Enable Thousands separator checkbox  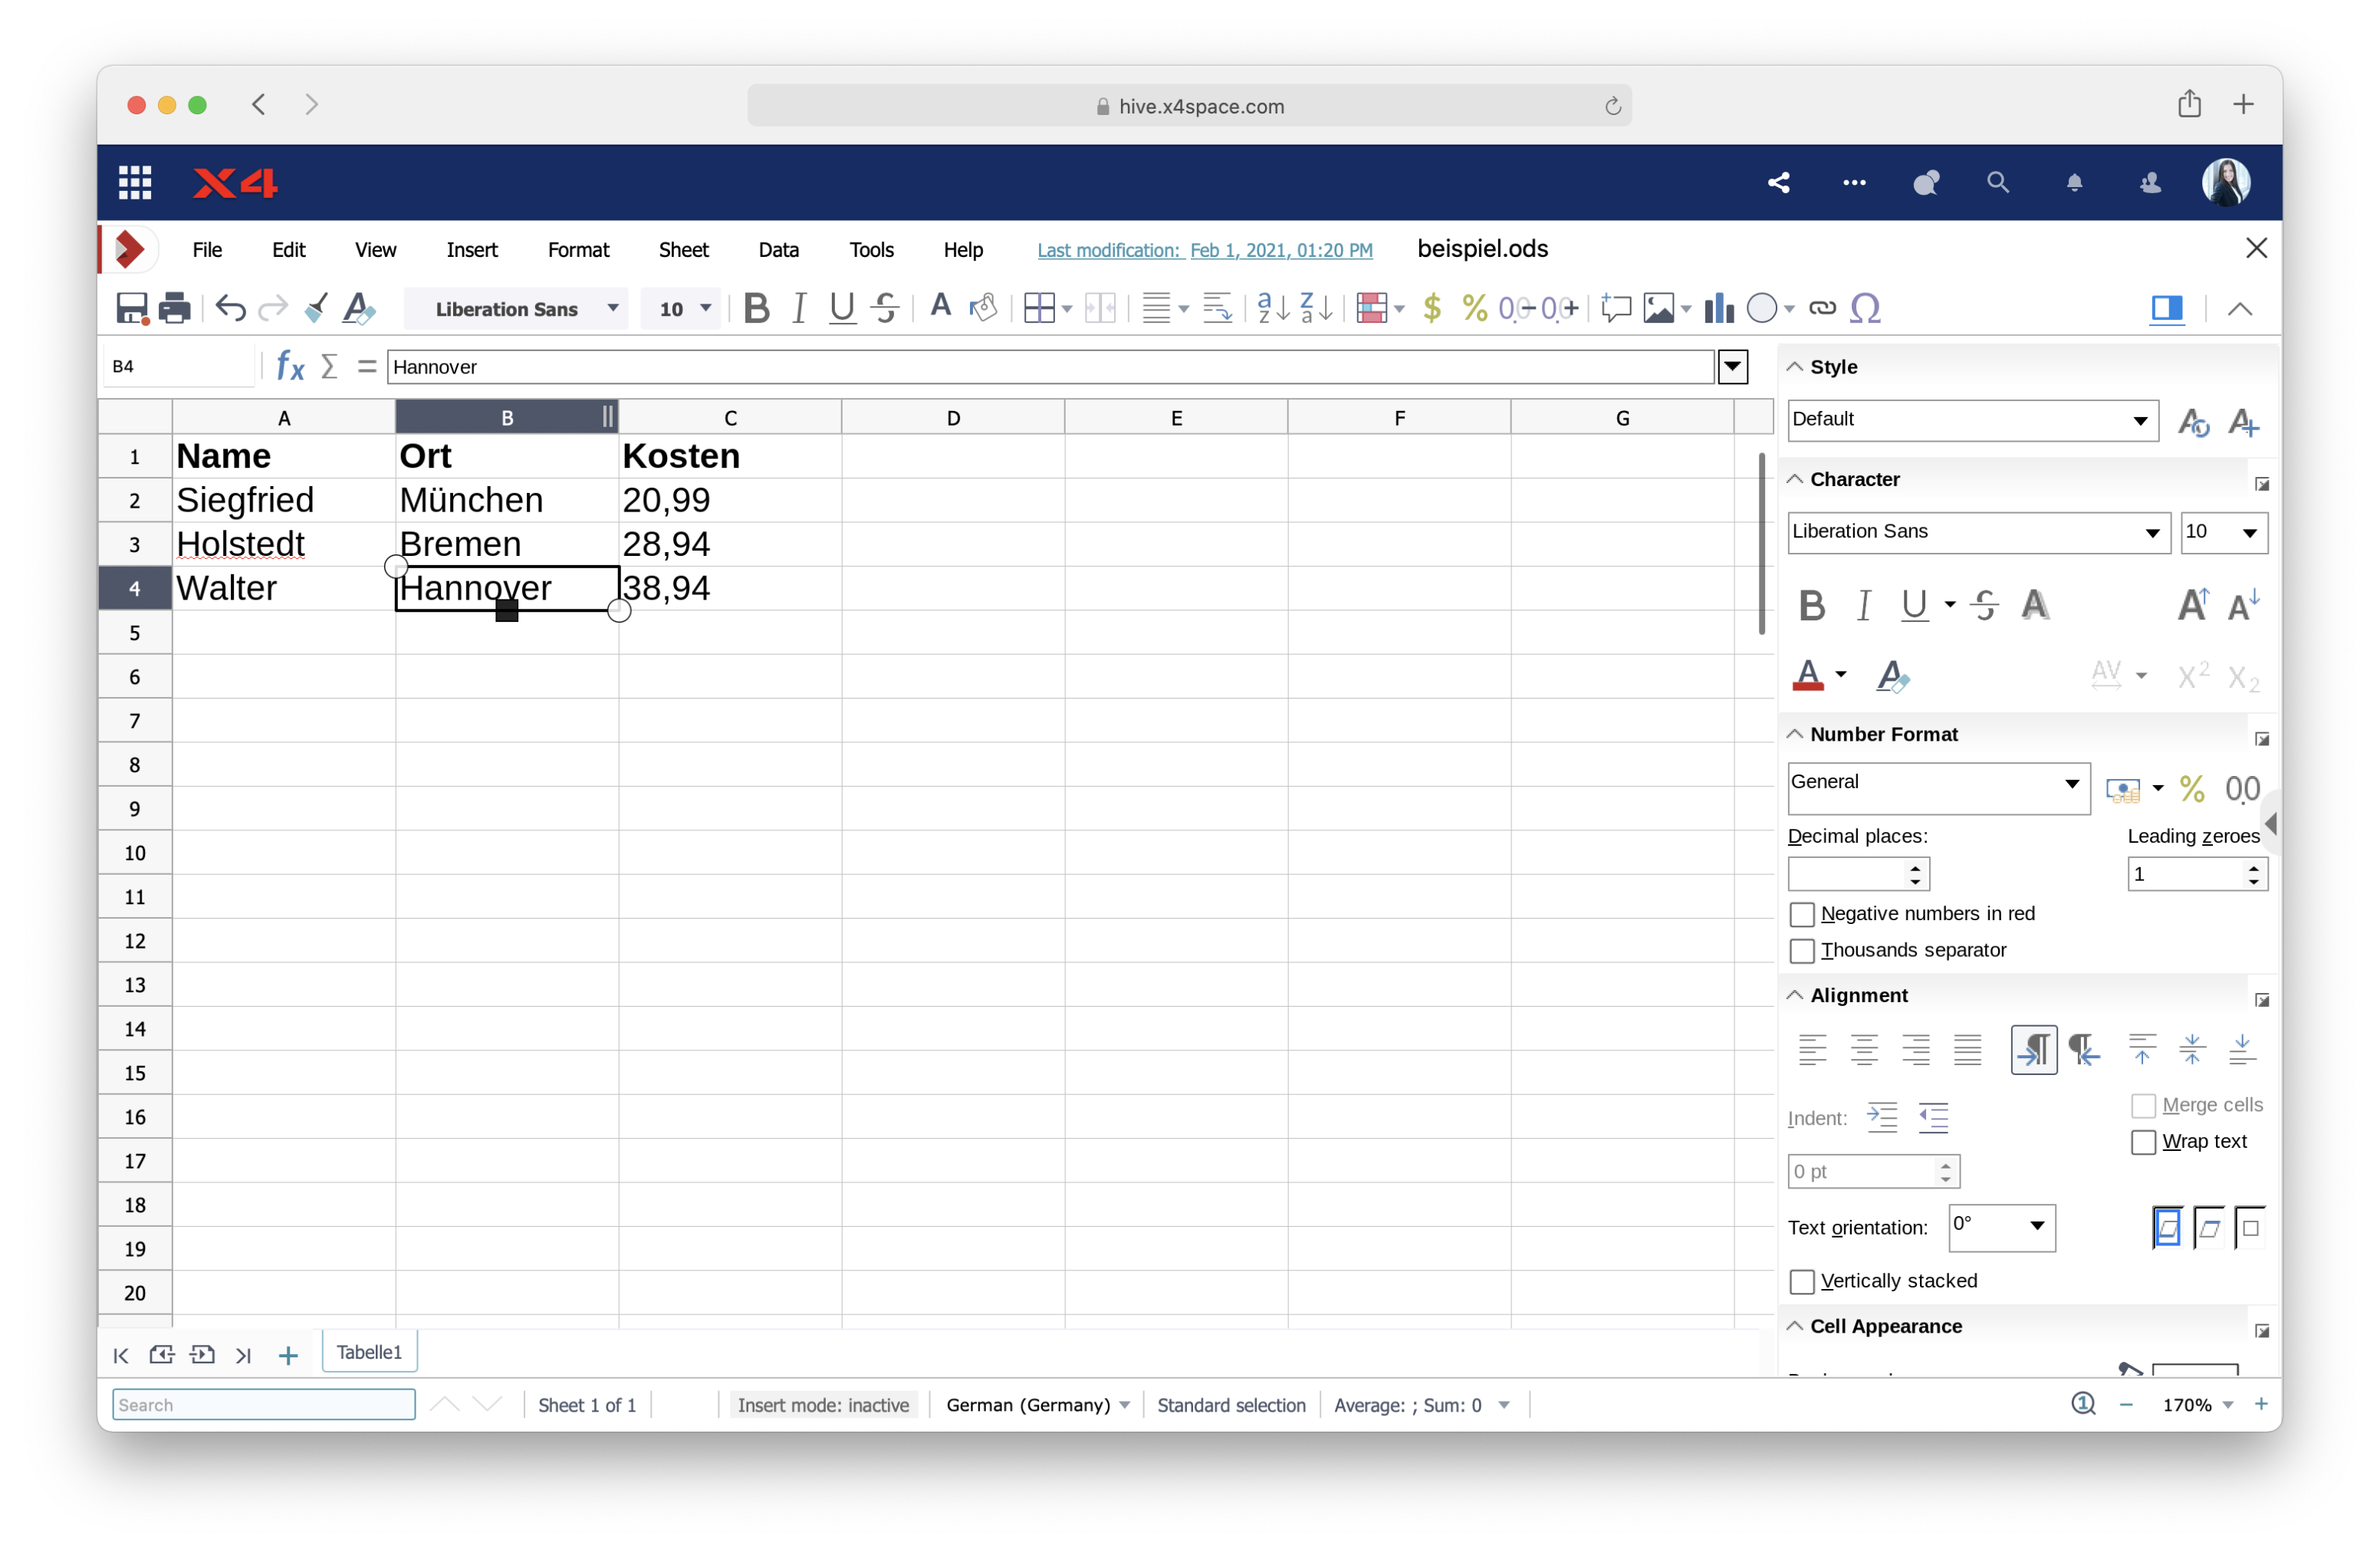[x=1802, y=950]
